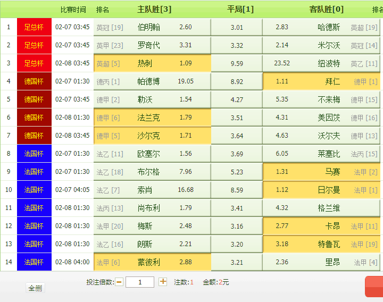Click the 主队胜[3] column header
The height and width of the screenshot is (302, 383).
(154, 9)
